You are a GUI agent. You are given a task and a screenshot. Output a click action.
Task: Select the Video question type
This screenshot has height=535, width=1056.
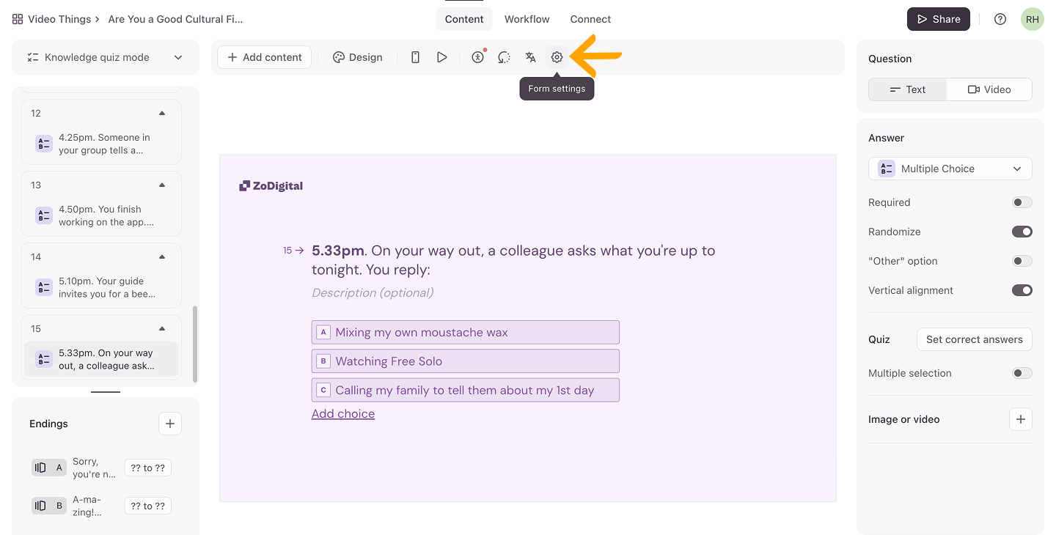click(x=989, y=89)
